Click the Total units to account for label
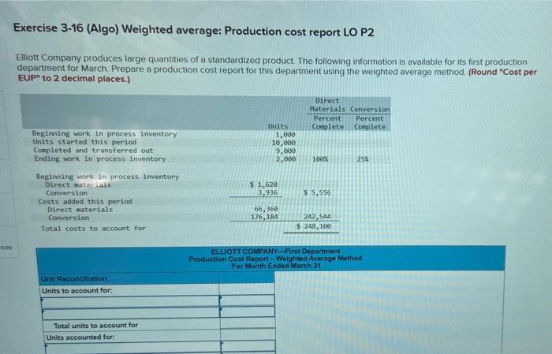Image resolution: width=552 pixels, height=354 pixels. coord(95,326)
